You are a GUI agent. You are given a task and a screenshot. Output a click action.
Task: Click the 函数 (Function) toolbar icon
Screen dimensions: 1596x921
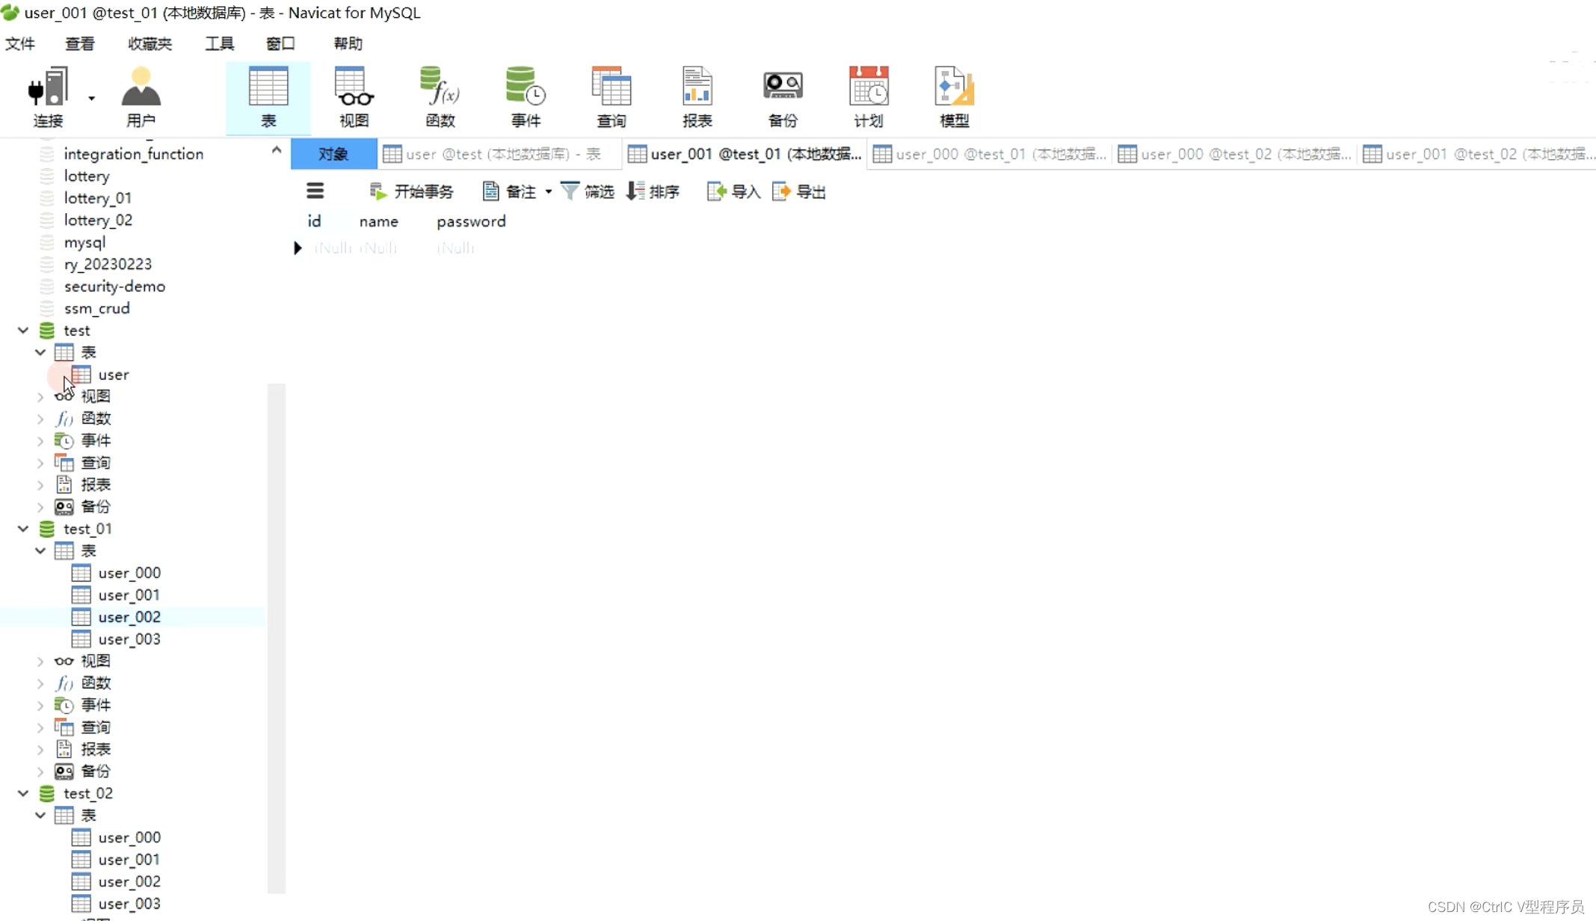point(440,96)
